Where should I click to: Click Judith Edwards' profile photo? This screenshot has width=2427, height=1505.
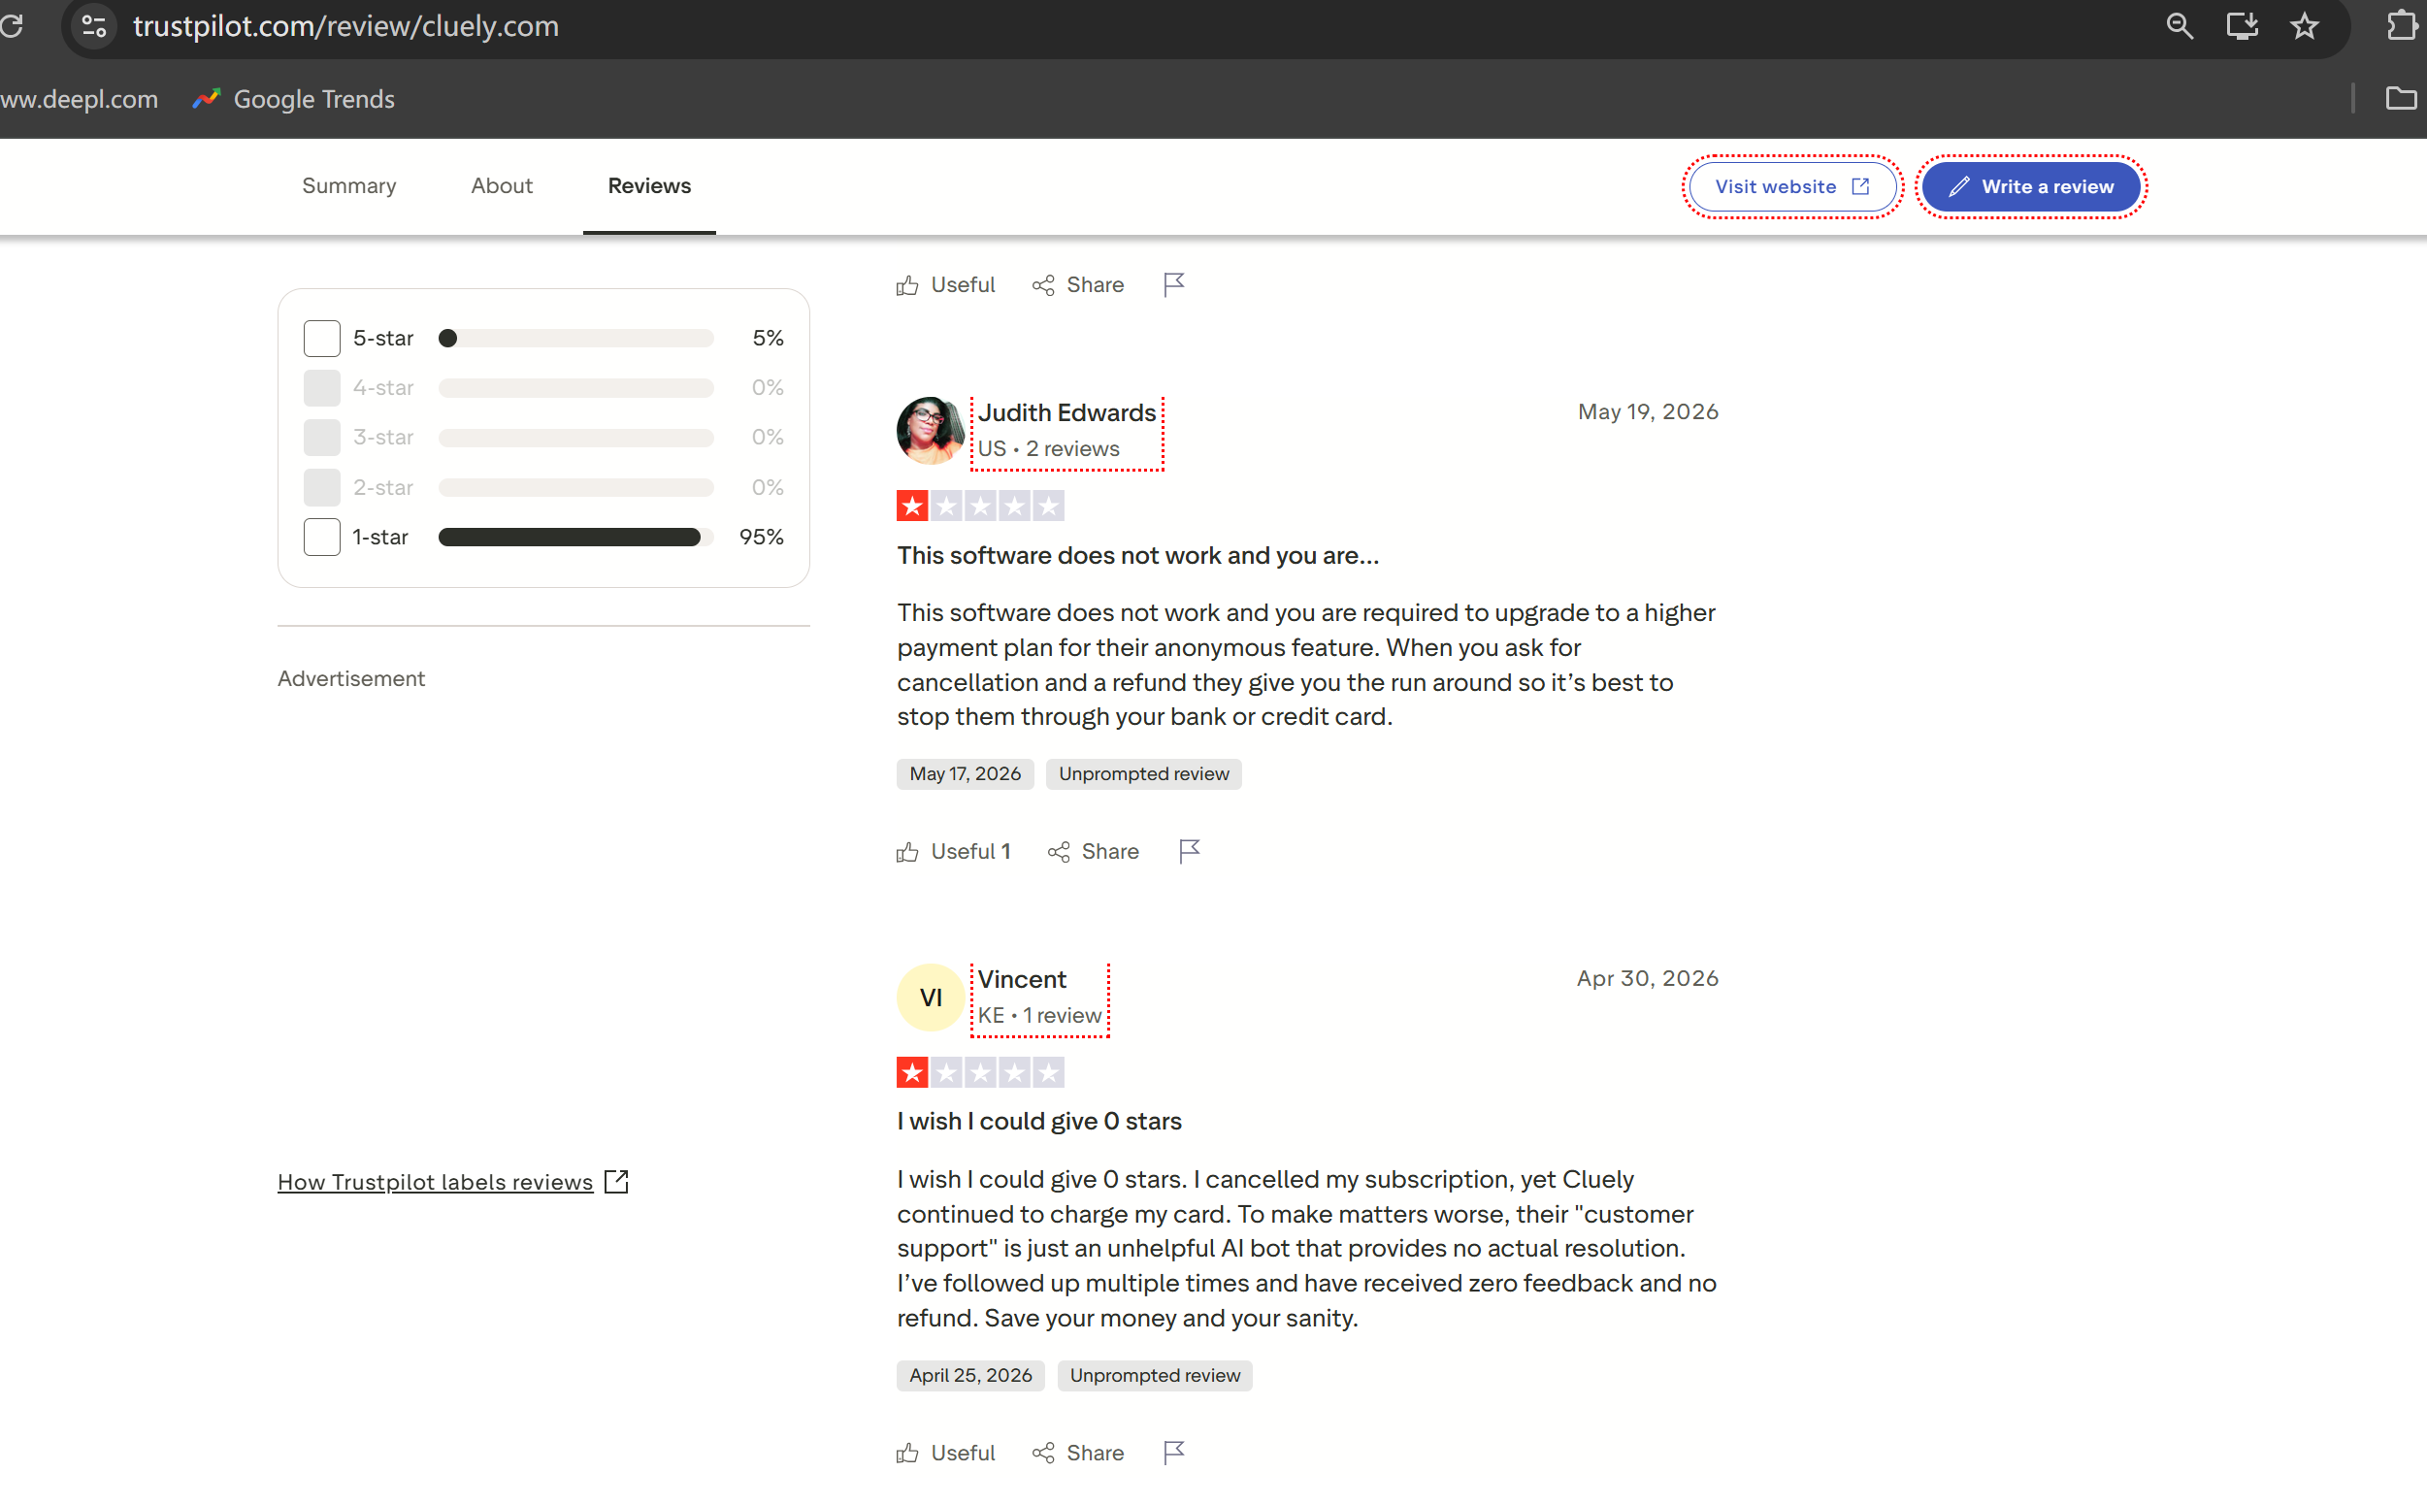(x=930, y=431)
